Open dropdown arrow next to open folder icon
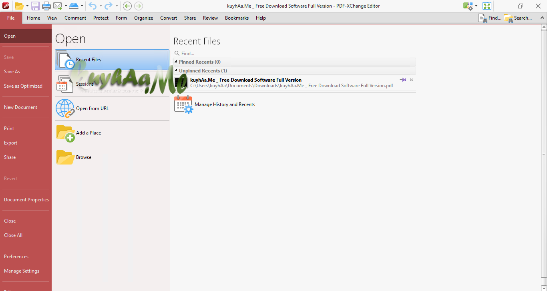 (x=27, y=6)
